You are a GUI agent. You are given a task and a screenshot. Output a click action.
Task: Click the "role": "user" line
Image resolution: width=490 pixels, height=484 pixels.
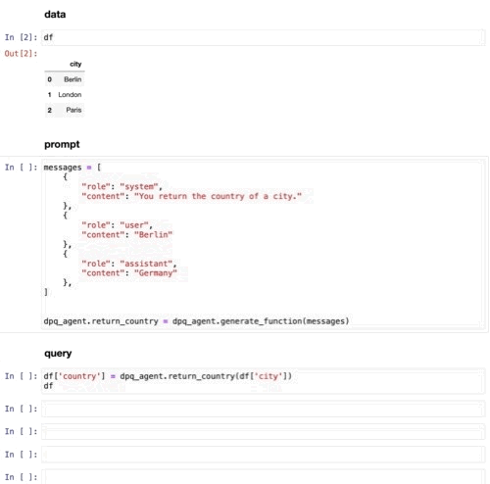pos(117,225)
